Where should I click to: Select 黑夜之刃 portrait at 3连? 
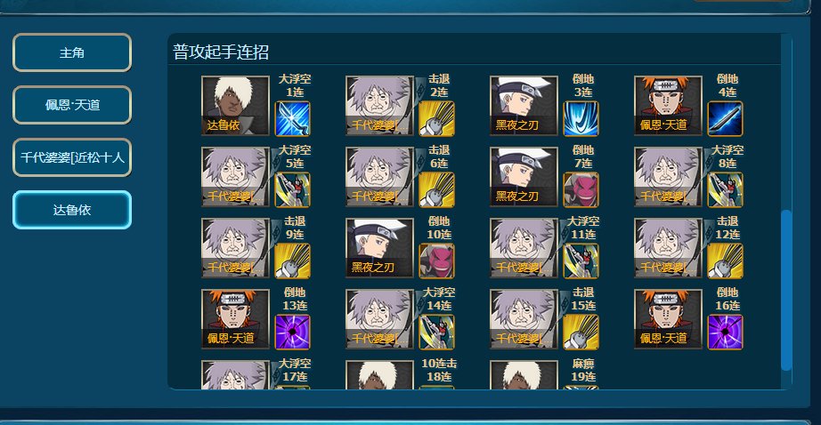(524, 105)
